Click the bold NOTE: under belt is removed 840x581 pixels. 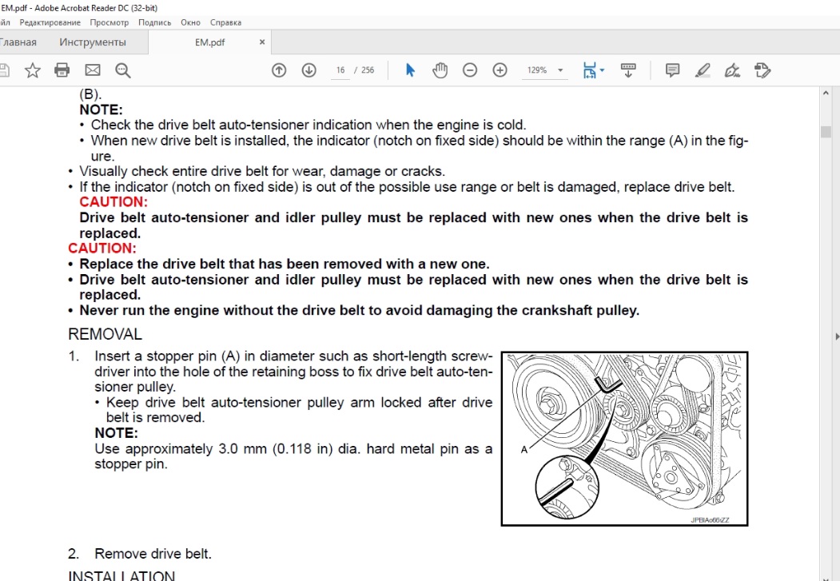[116, 432]
